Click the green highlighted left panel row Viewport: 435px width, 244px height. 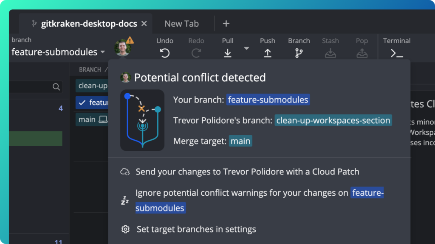pyautogui.click(x=36, y=139)
